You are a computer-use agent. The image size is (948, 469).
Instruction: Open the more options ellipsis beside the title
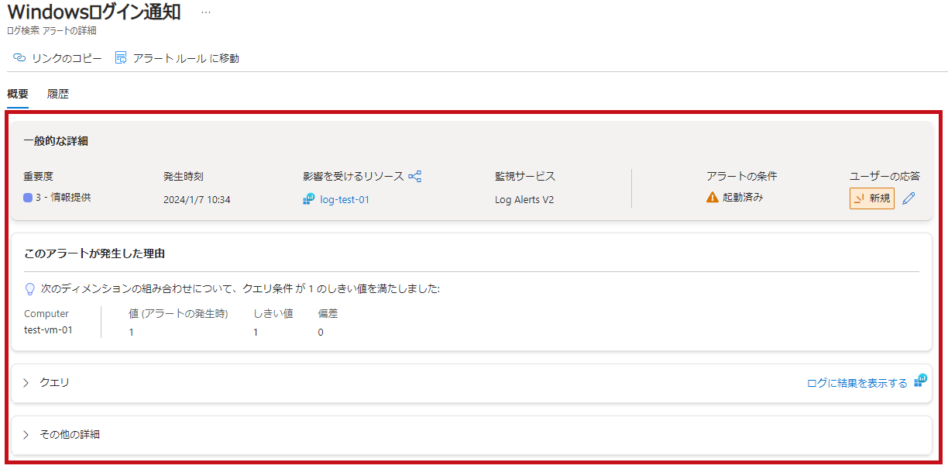click(205, 13)
